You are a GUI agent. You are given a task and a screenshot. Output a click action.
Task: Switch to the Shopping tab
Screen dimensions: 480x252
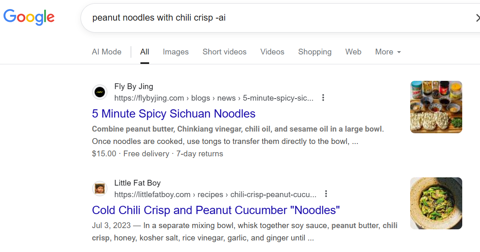tap(315, 52)
